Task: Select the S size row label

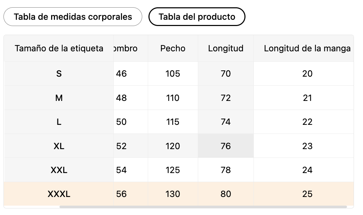Action: pyautogui.click(x=59, y=74)
